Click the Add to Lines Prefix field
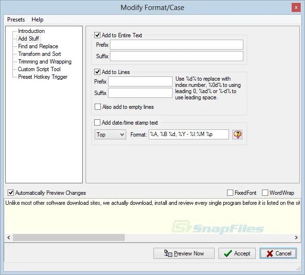 point(140,81)
